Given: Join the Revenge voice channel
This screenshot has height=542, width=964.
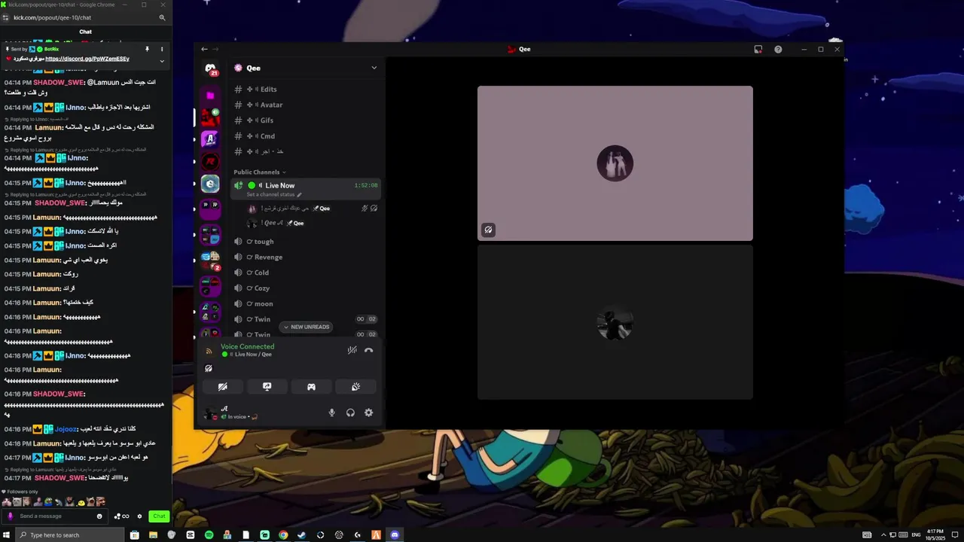Looking at the screenshot, I should 305,257.
